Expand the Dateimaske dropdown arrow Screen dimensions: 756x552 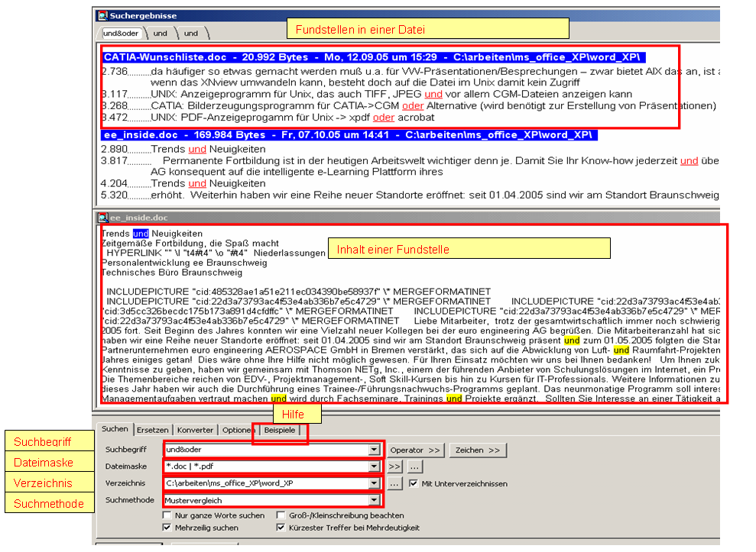coord(374,466)
